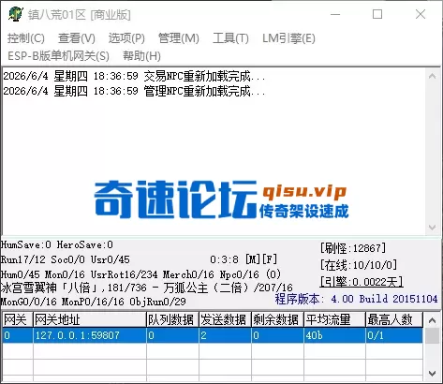The image size is (443, 384).
Task: Click the [引擎:0.0022天] underlined label
Action: (362, 282)
